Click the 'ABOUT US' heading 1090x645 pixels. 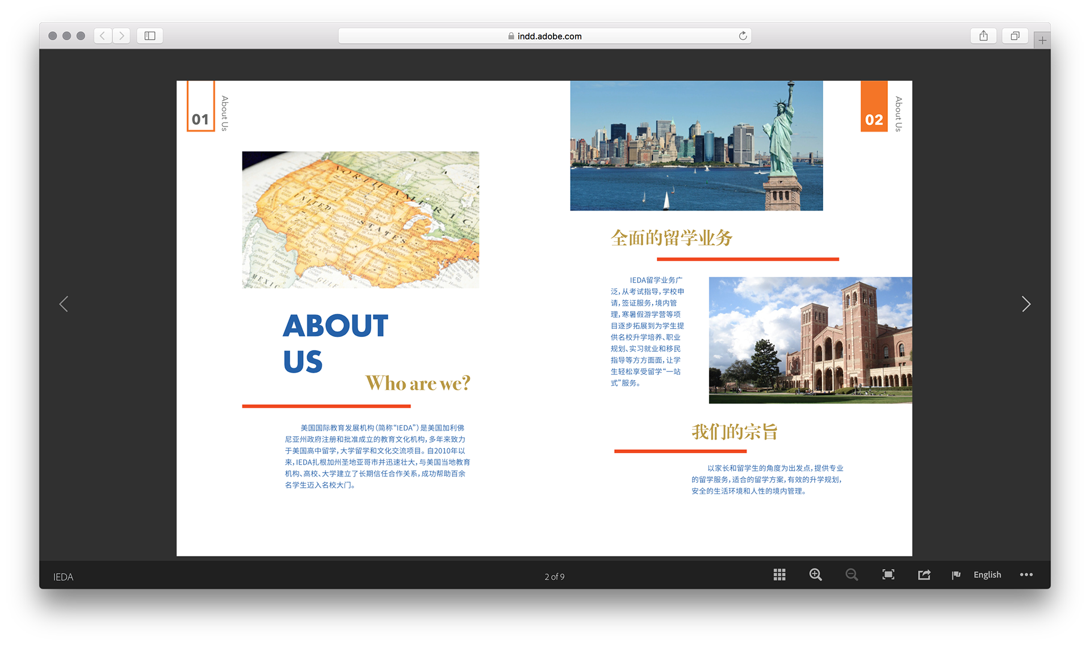pos(336,344)
